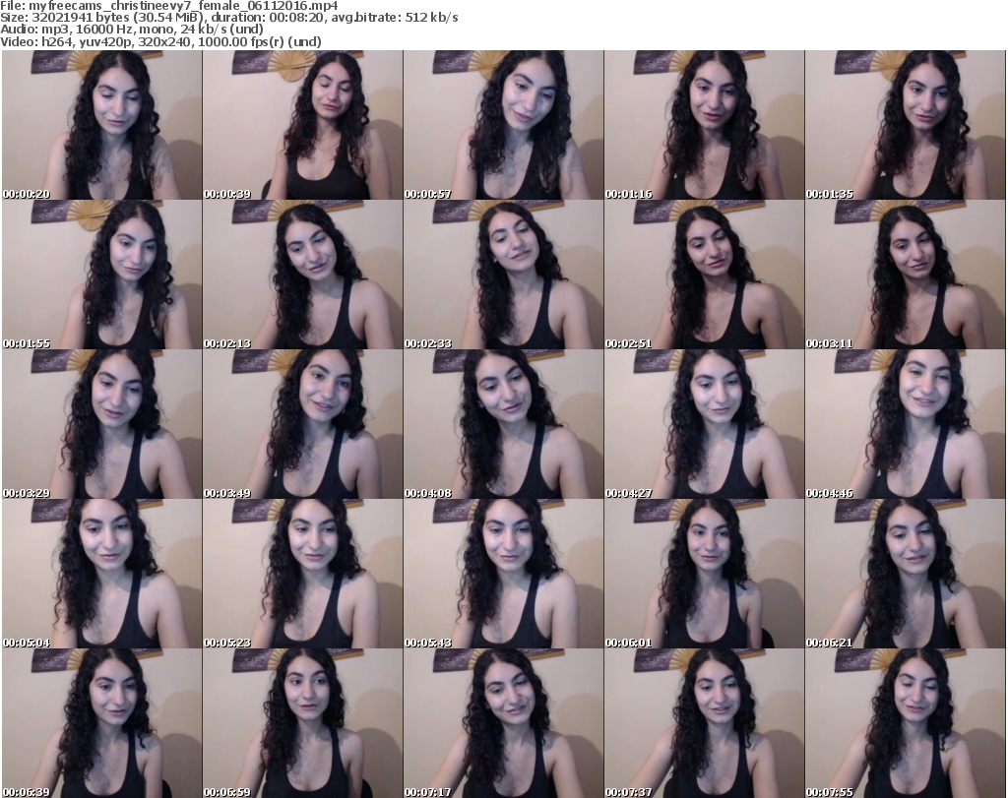Select the thumbnail at timestamp 00:02:13
This screenshot has width=1008, height=798.
pos(303,275)
